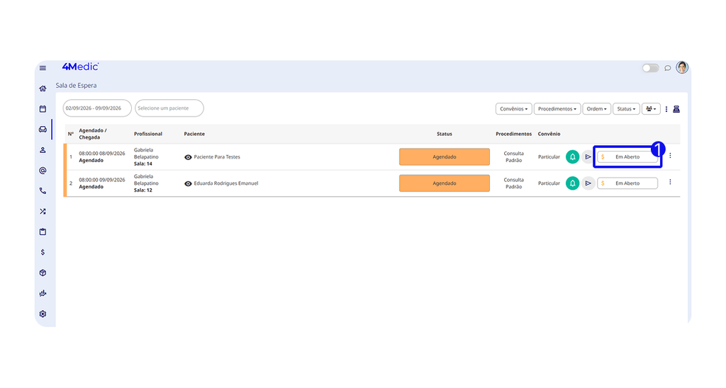Open the calendar icon in sidebar
Screen dimensions: 726x388
[x=43, y=108]
